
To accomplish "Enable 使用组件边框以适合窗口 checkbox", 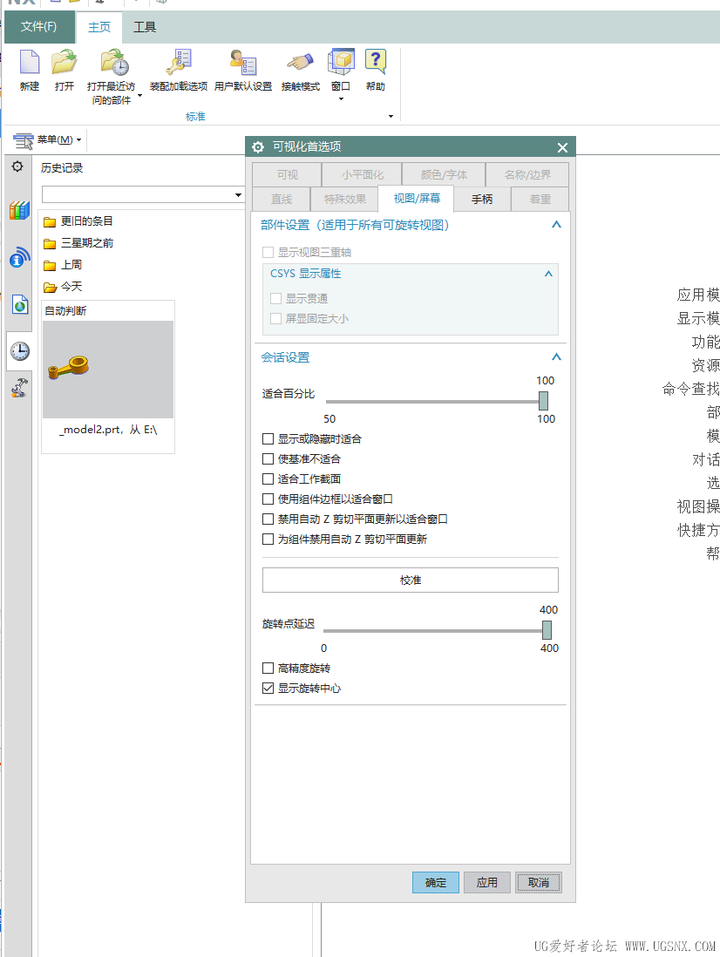I will point(268,499).
